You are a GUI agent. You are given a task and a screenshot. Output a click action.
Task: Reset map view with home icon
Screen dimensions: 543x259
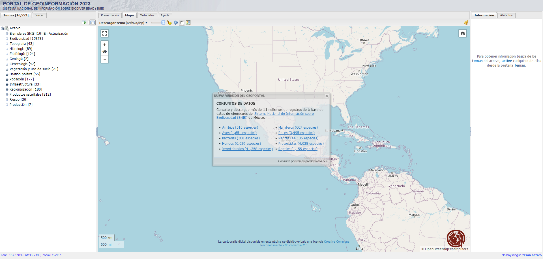click(x=105, y=52)
